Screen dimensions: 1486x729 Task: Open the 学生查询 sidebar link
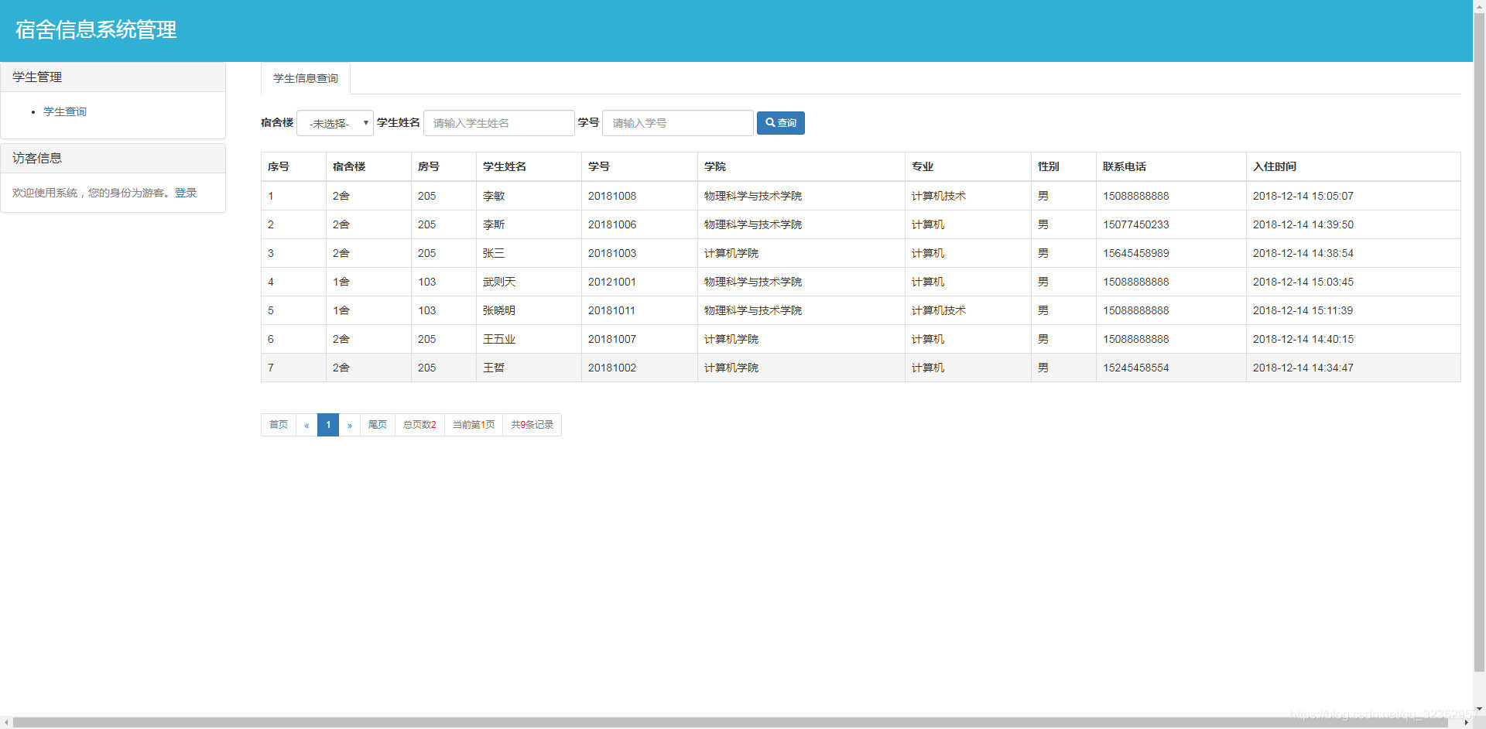(65, 111)
